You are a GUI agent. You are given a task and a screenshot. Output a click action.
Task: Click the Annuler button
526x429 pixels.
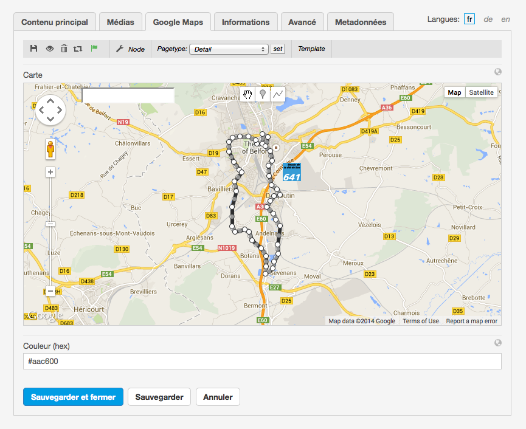pyautogui.click(x=218, y=397)
